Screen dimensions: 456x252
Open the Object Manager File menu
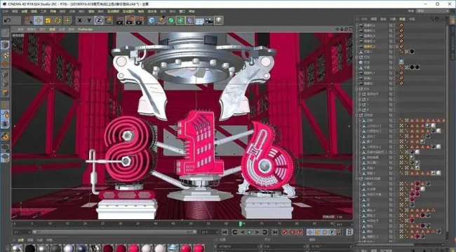tap(364, 19)
